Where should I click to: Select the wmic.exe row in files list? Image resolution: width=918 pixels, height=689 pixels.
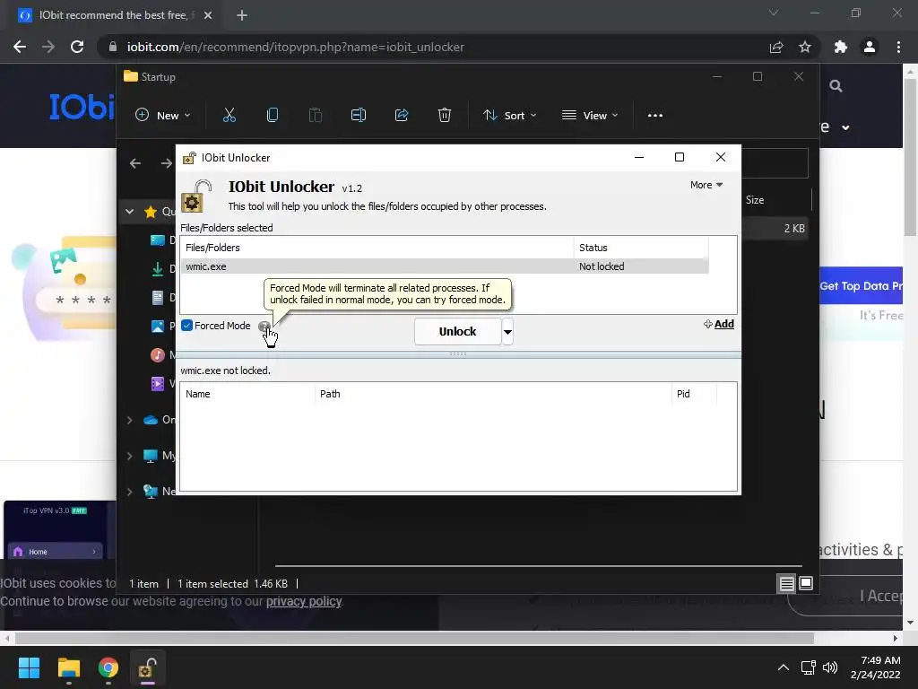[x=445, y=266]
